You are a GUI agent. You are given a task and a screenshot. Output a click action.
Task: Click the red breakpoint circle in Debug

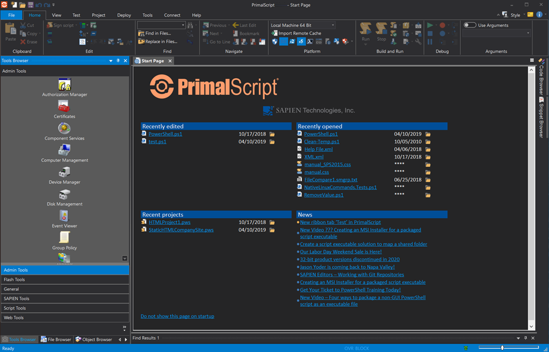[443, 25]
